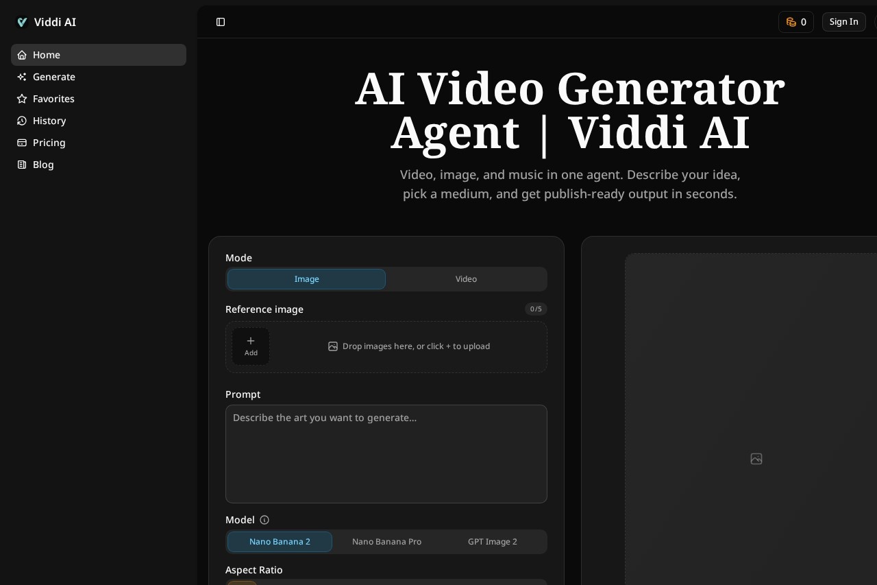This screenshot has height=585, width=877.
Task: Click the Generate sparkles icon
Action: [x=22, y=77]
